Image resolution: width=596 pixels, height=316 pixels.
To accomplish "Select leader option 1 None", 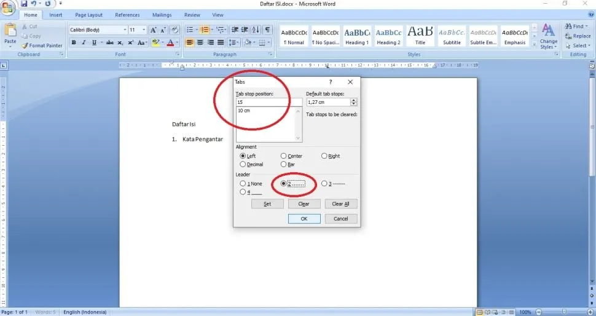I will pos(243,183).
